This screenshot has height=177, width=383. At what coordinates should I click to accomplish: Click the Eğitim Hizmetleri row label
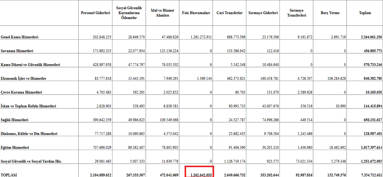pyautogui.click(x=15, y=147)
